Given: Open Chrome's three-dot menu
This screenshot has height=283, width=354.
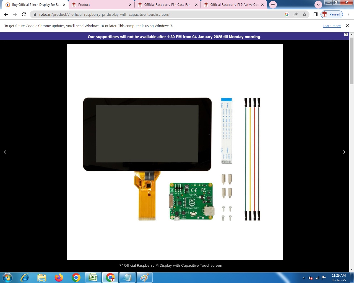Looking at the screenshot, I should (348, 14).
